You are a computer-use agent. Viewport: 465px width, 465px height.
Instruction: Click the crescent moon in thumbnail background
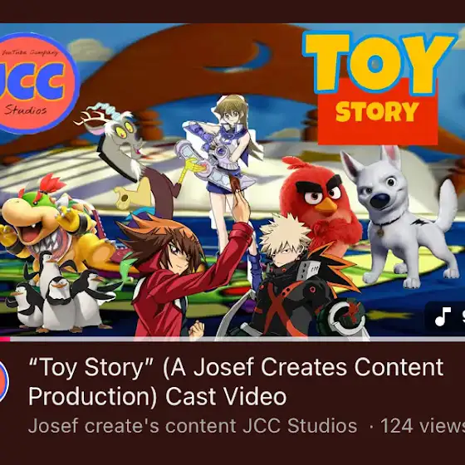tap(240, 58)
